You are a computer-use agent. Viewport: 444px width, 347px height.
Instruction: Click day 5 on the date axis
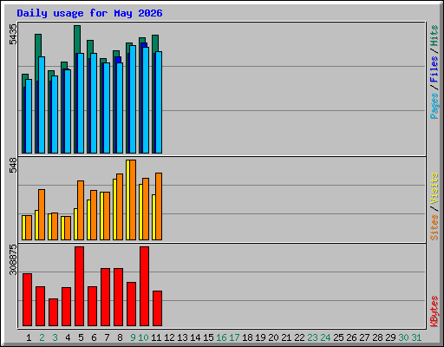(x=81, y=337)
